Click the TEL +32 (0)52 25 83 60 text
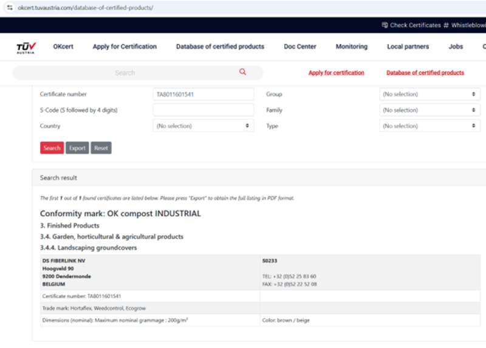This screenshot has height=348, width=486. coord(289,276)
